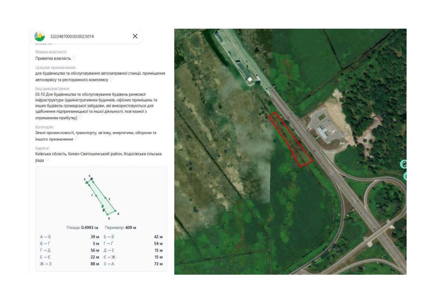Select the 'Є → Ж' 15 м segment
428x302 pixels.
tap(133, 257)
